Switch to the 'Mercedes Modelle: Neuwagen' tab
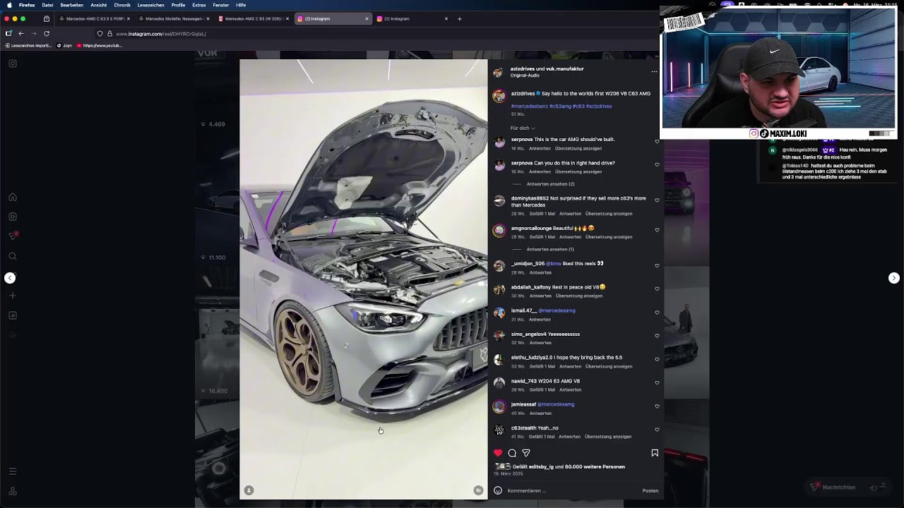This screenshot has height=508, width=904. point(174,18)
